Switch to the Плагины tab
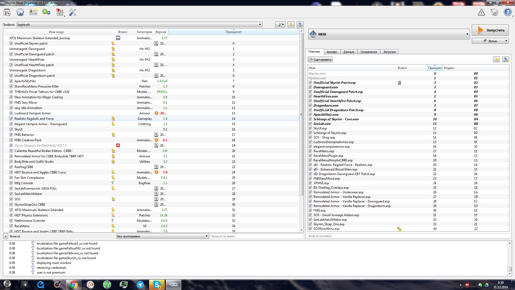 click(314, 52)
